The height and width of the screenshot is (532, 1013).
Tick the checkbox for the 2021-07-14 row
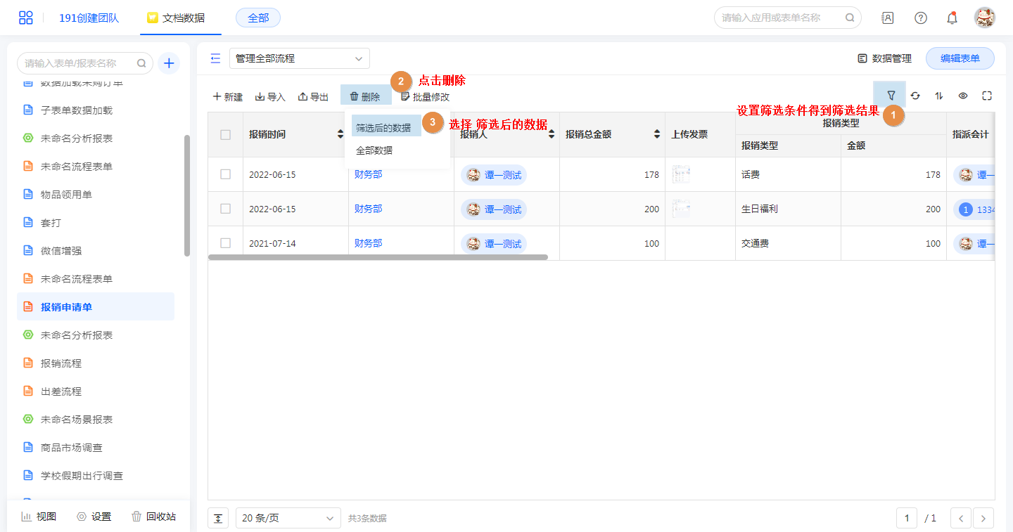(x=225, y=243)
